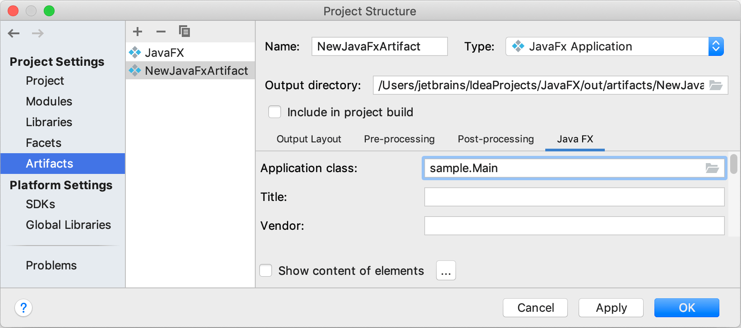This screenshot has width=741, height=328.
Task: Copy the selected artifact
Action: pos(184,32)
